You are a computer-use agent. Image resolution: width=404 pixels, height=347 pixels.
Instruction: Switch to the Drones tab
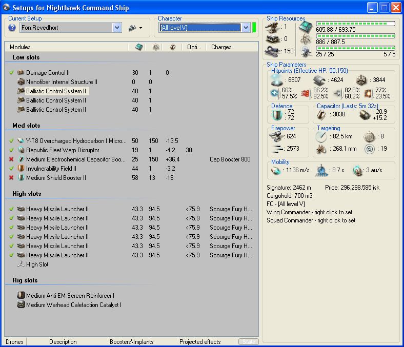14,341
